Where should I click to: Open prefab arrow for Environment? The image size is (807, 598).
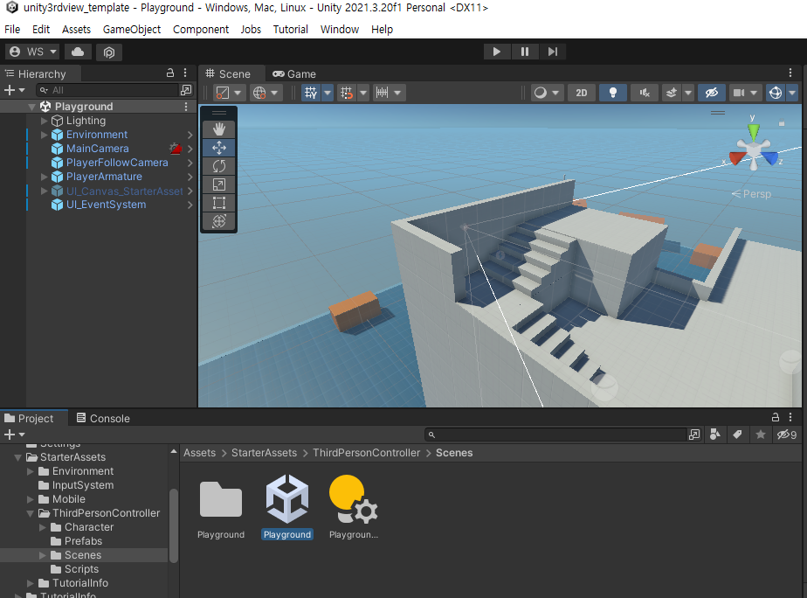pyautogui.click(x=190, y=135)
